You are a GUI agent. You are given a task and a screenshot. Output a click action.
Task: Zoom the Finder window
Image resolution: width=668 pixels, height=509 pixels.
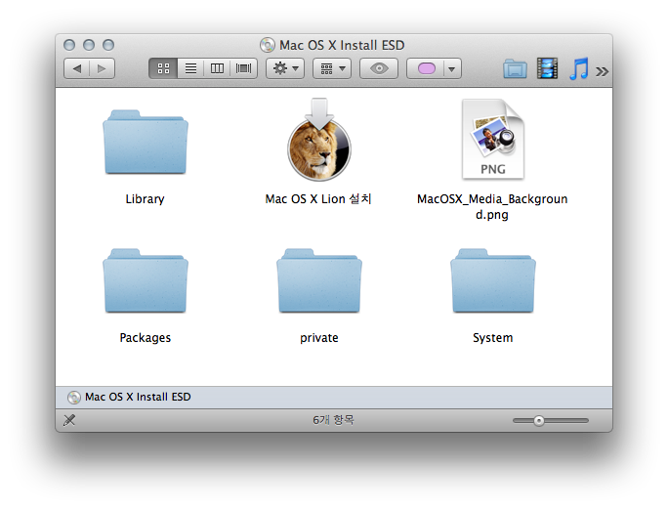[x=108, y=45]
